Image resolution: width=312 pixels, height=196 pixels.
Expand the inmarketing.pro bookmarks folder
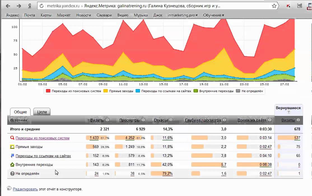182,15
